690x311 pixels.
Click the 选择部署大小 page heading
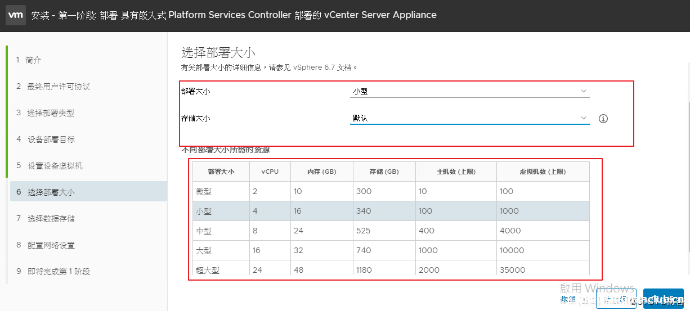pos(218,53)
